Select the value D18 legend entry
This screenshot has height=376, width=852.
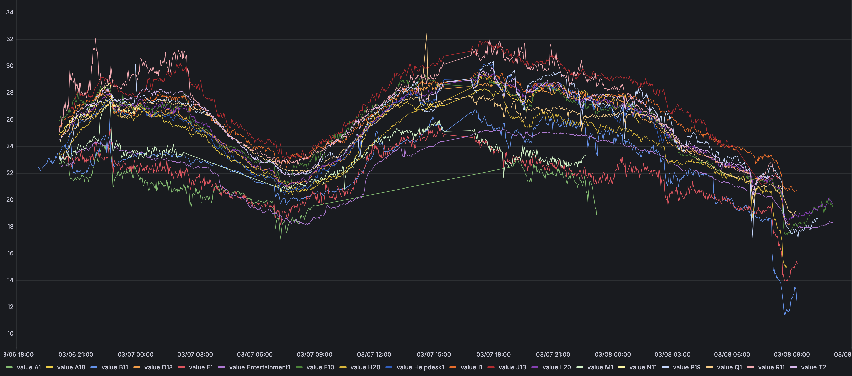(158, 367)
